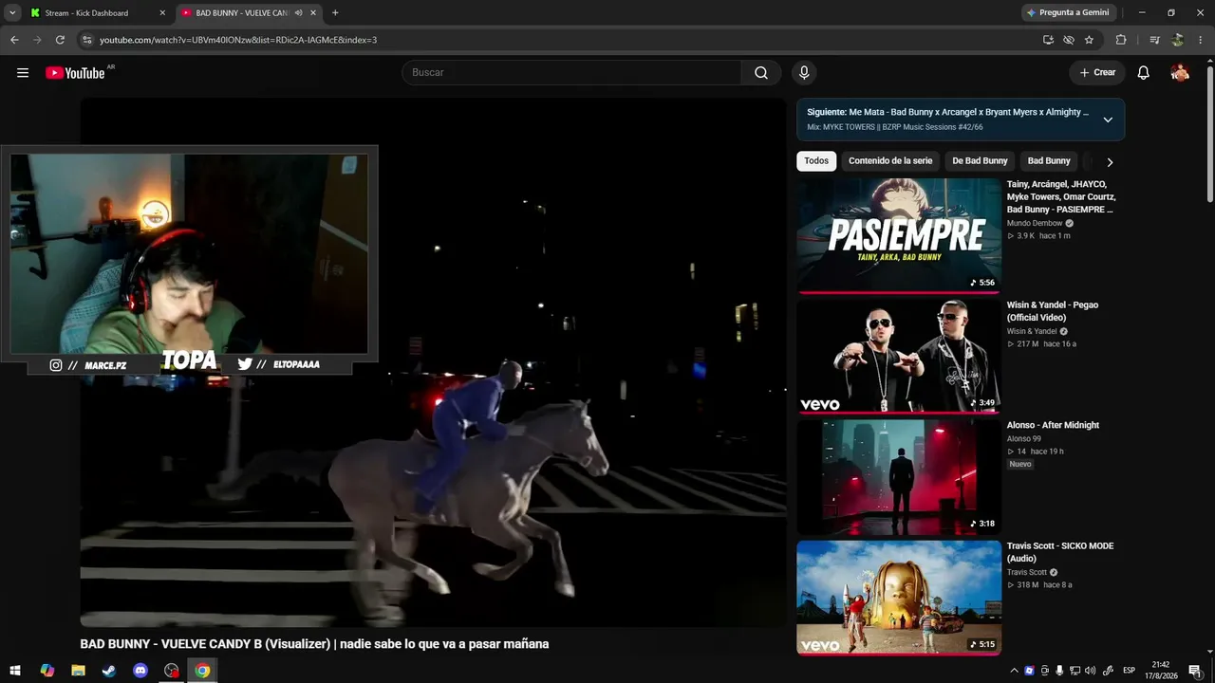Open the Wisin & Yandel channel link
Image resolution: width=1215 pixels, height=683 pixels.
1032,331
